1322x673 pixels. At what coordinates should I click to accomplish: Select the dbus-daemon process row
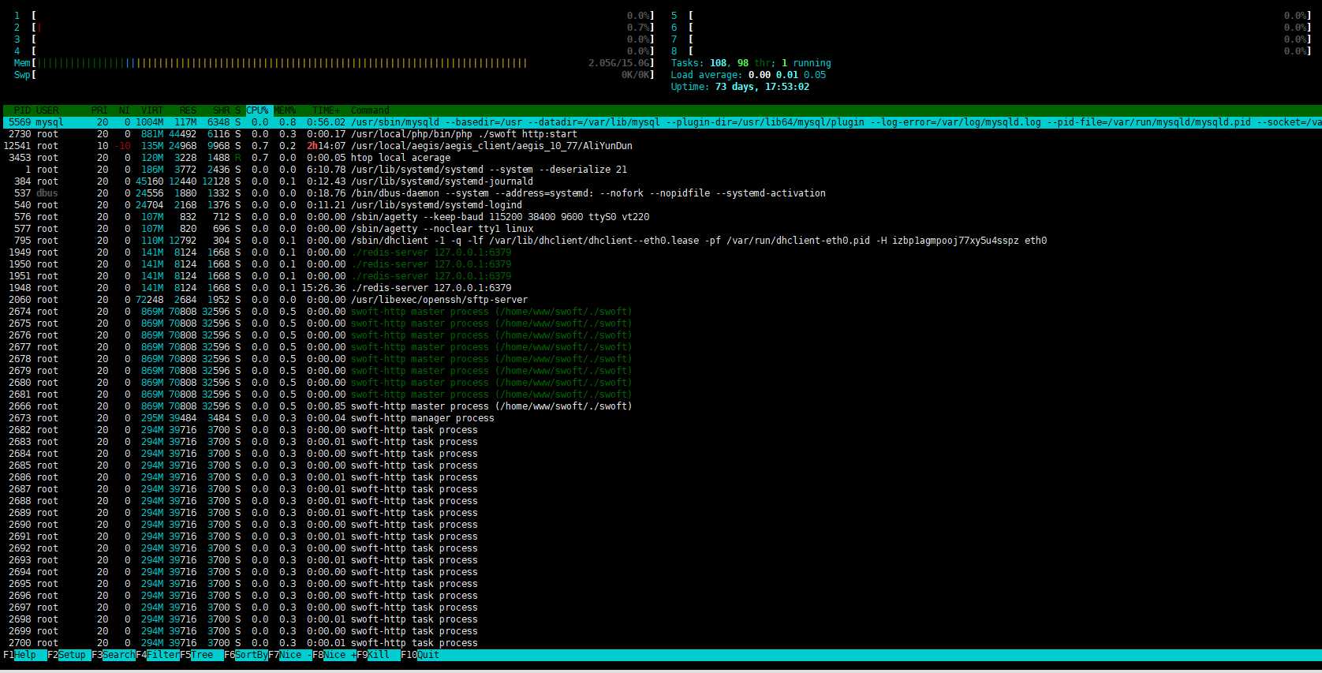[x=661, y=193]
